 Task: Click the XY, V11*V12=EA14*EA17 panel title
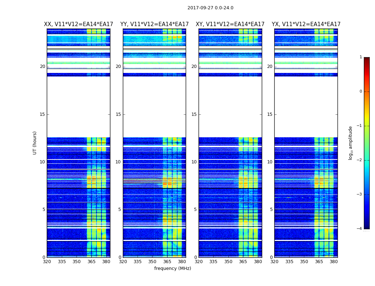(x=230, y=24)
